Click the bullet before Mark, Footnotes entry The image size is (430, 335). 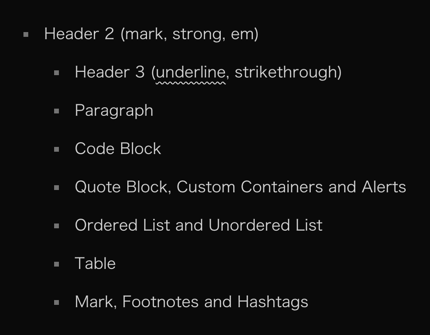click(57, 302)
